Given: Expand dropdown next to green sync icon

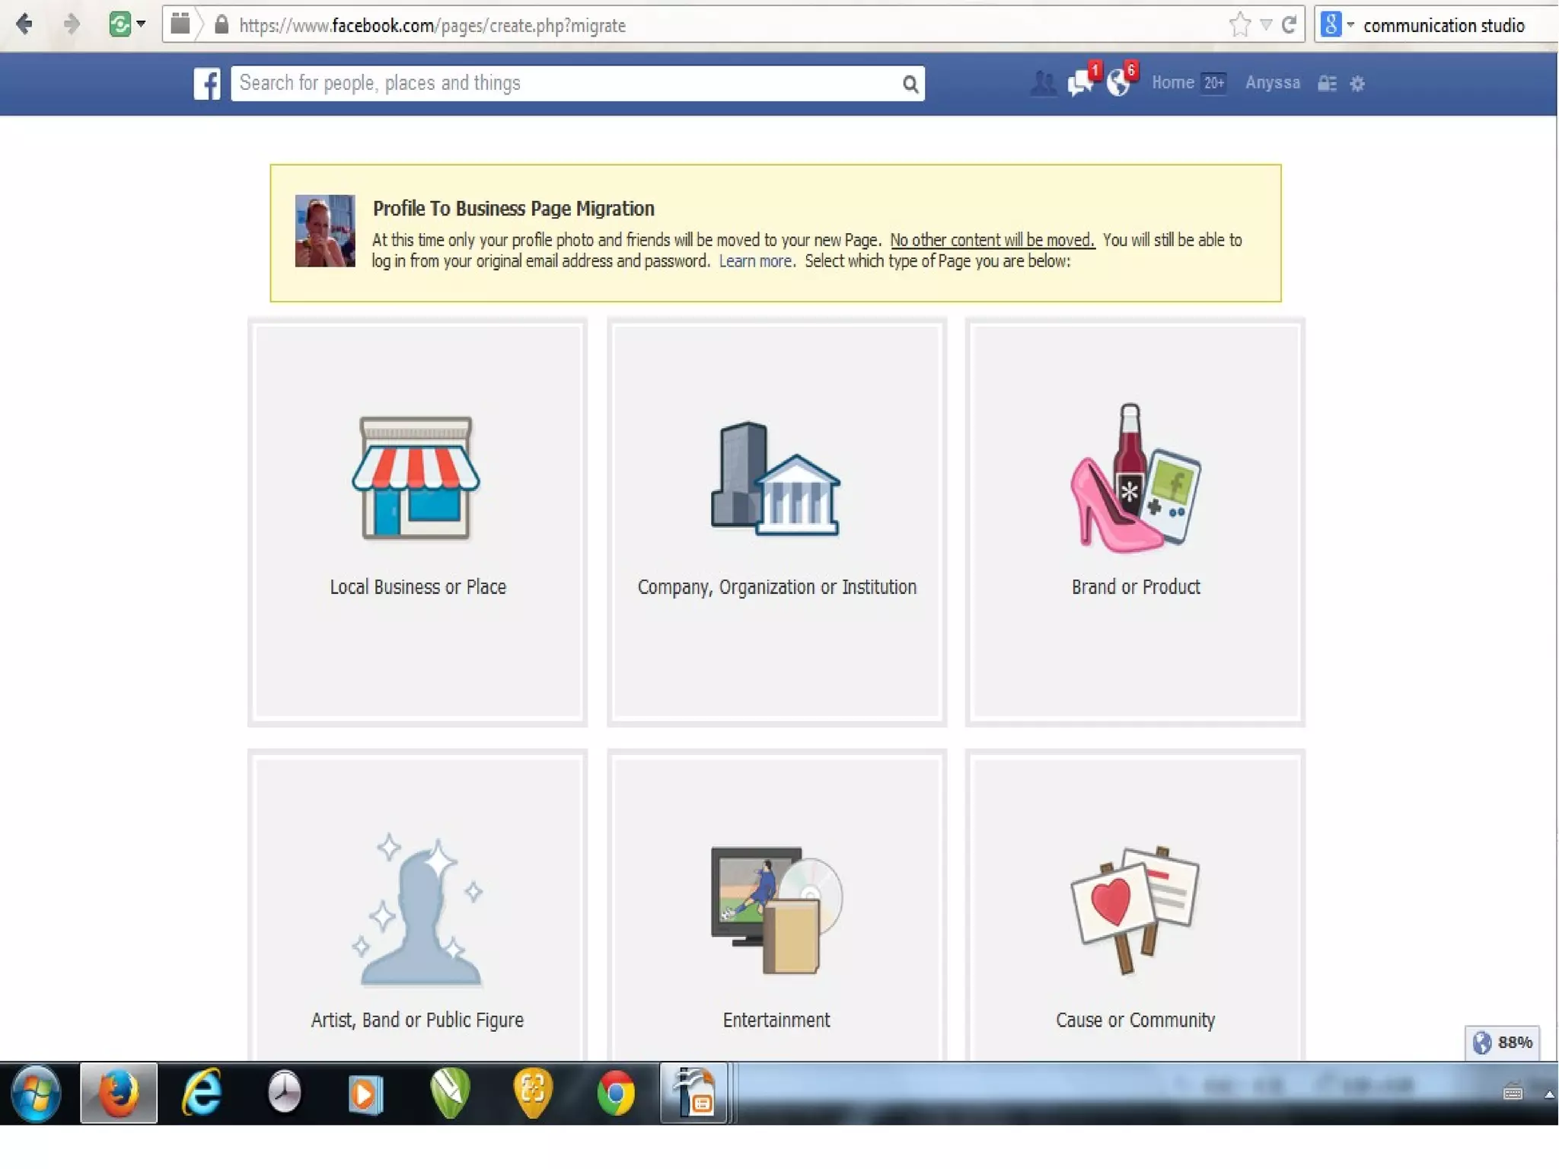Looking at the screenshot, I should pyautogui.click(x=141, y=24).
